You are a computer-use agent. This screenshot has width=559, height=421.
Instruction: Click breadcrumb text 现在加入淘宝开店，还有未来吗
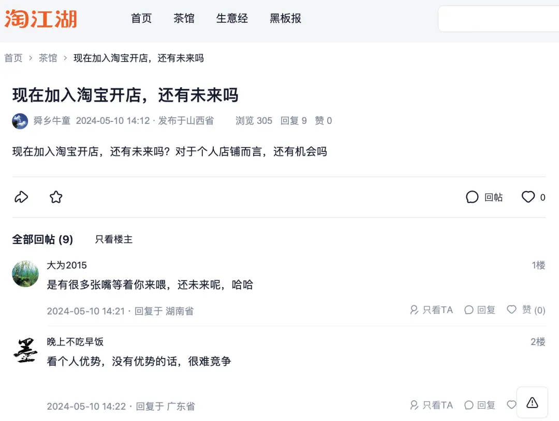pyautogui.click(x=139, y=58)
